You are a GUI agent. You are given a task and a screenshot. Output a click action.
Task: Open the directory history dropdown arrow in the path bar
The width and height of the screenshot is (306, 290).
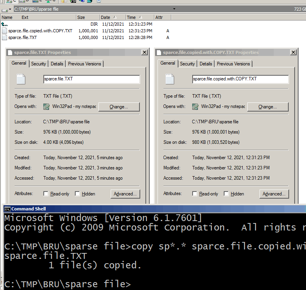coord(174,9)
